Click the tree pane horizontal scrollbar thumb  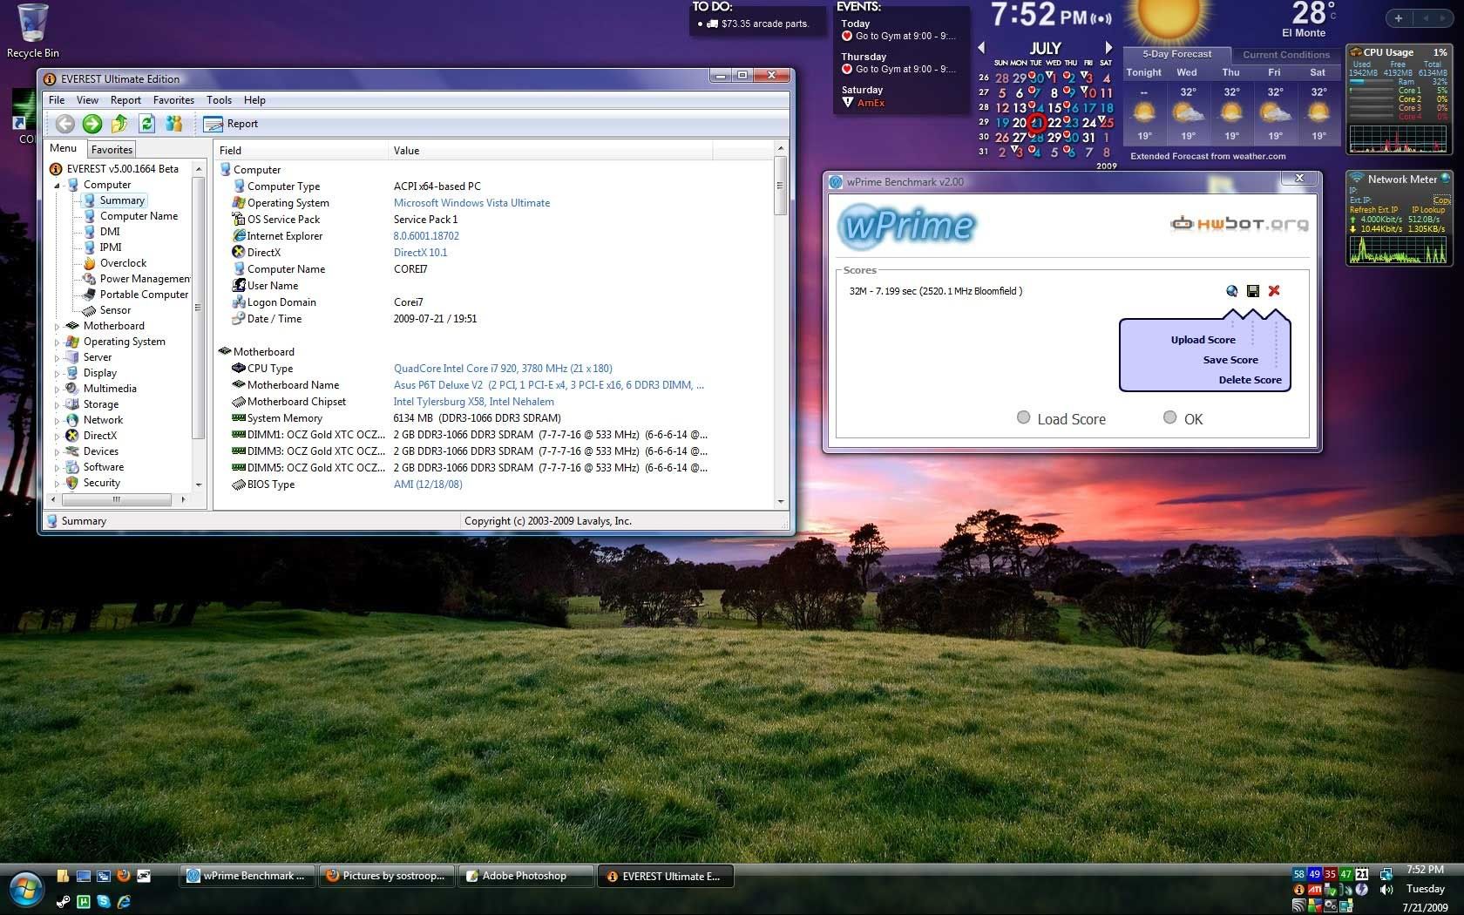[x=115, y=499]
